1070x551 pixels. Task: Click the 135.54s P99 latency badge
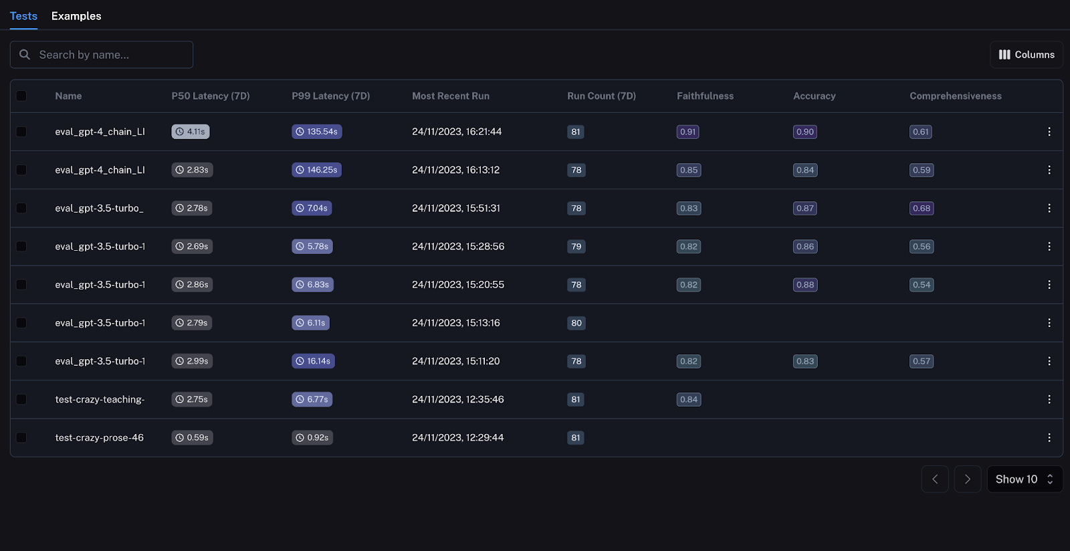point(317,132)
